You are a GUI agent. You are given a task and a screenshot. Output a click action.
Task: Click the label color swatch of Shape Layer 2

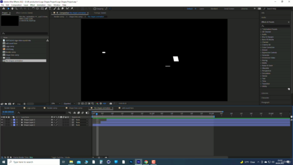14,122
